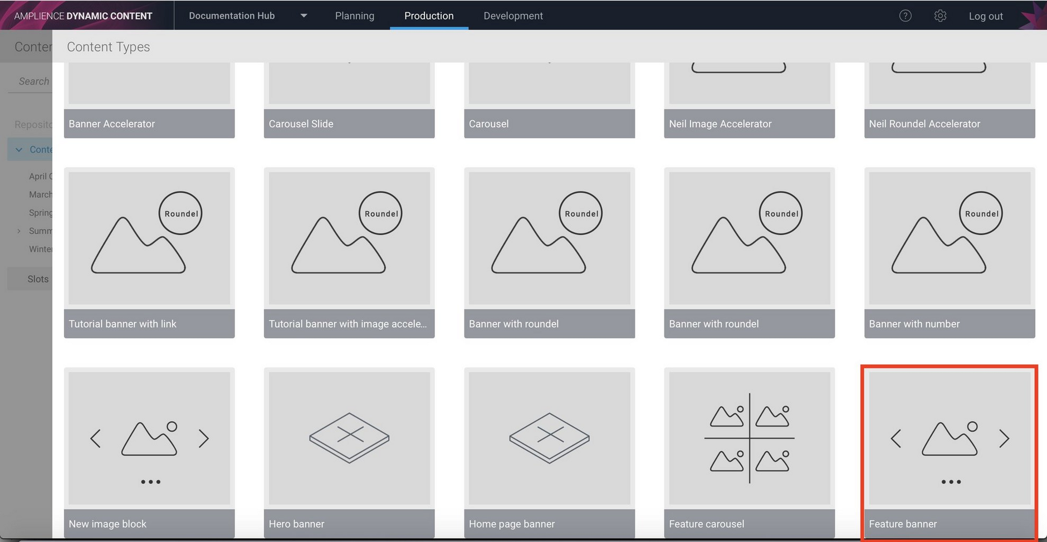Viewport: 1047px width, 542px height.
Task: Open the April folder in the sidebar
Action: [41, 176]
